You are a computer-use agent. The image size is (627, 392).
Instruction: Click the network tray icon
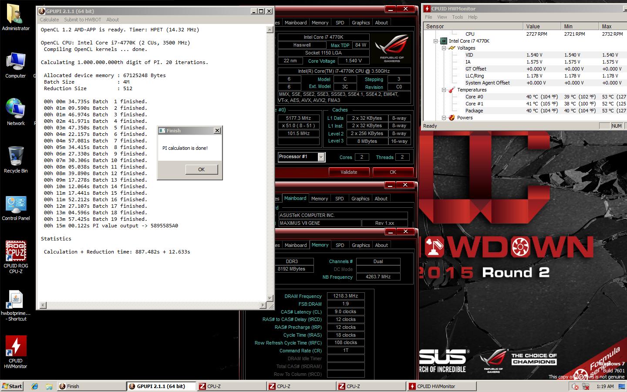[586, 386]
